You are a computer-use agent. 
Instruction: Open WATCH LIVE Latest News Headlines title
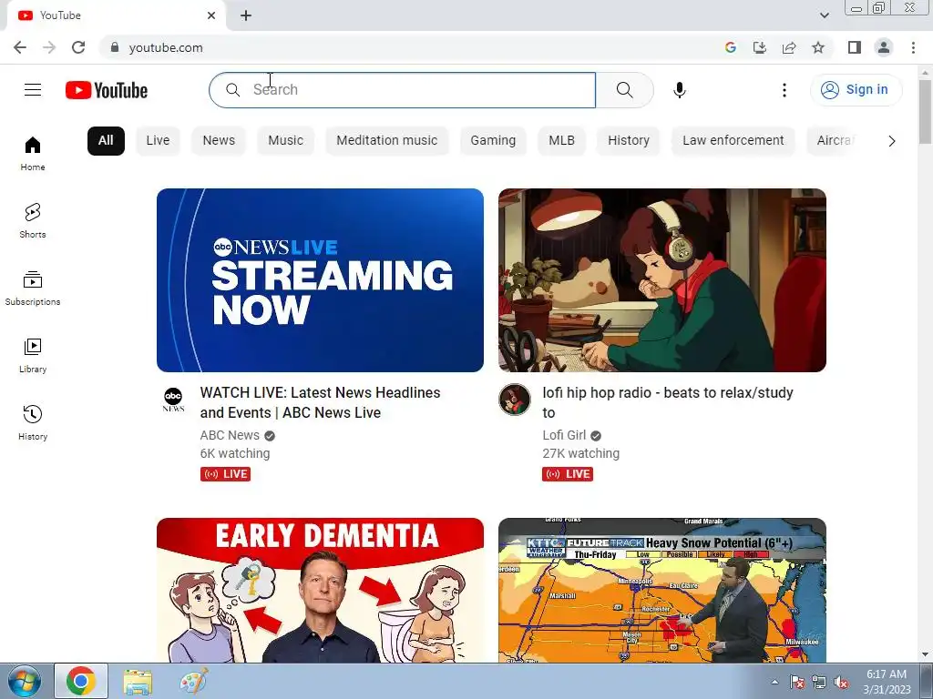[x=320, y=402]
